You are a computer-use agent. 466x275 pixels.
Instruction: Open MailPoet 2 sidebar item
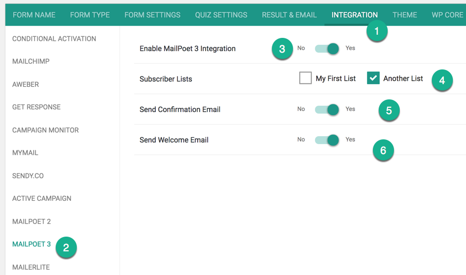click(32, 221)
